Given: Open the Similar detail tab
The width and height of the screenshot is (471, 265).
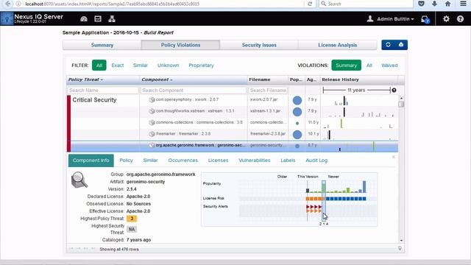Looking at the screenshot, I should point(150,160).
